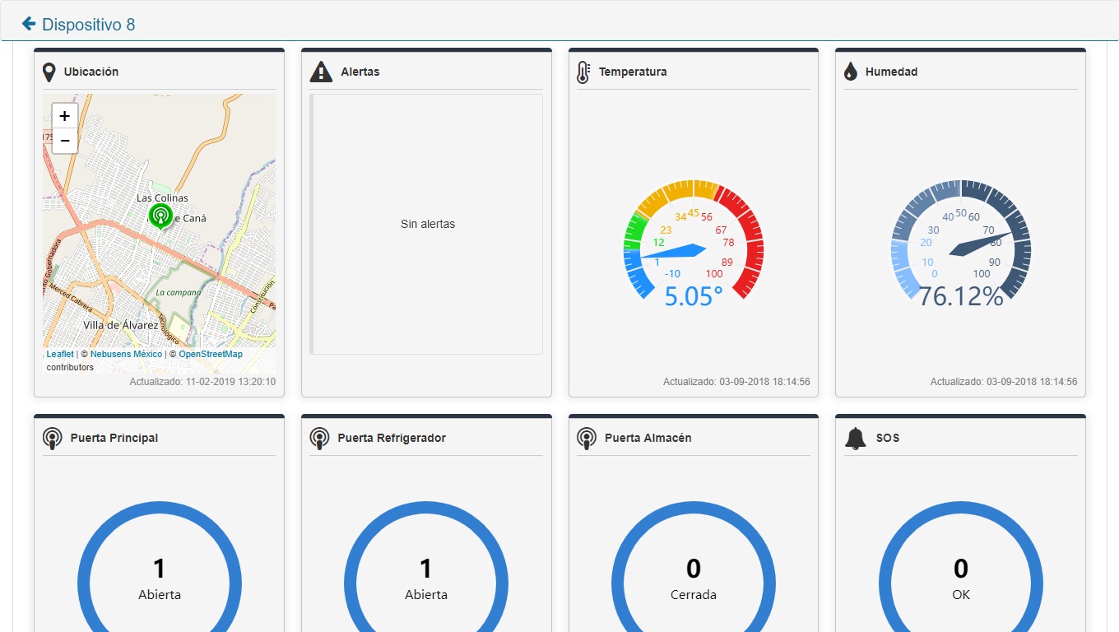Click the bell icon beside SOS
The width and height of the screenshot is (1119, 632).
click(856, 439)
